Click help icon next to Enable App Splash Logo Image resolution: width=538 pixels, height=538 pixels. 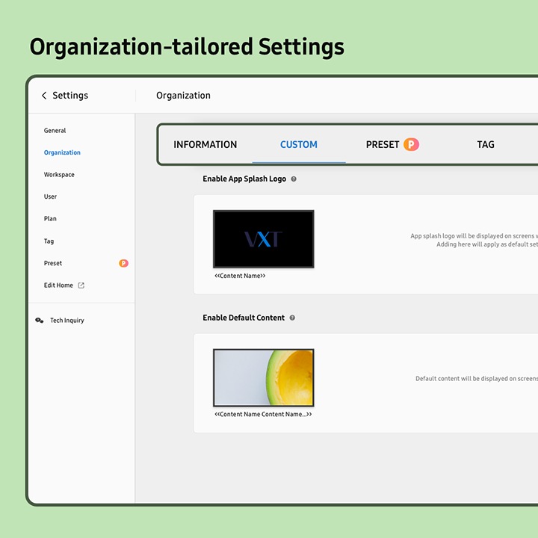pyautogui.click(x=294, y=179)
